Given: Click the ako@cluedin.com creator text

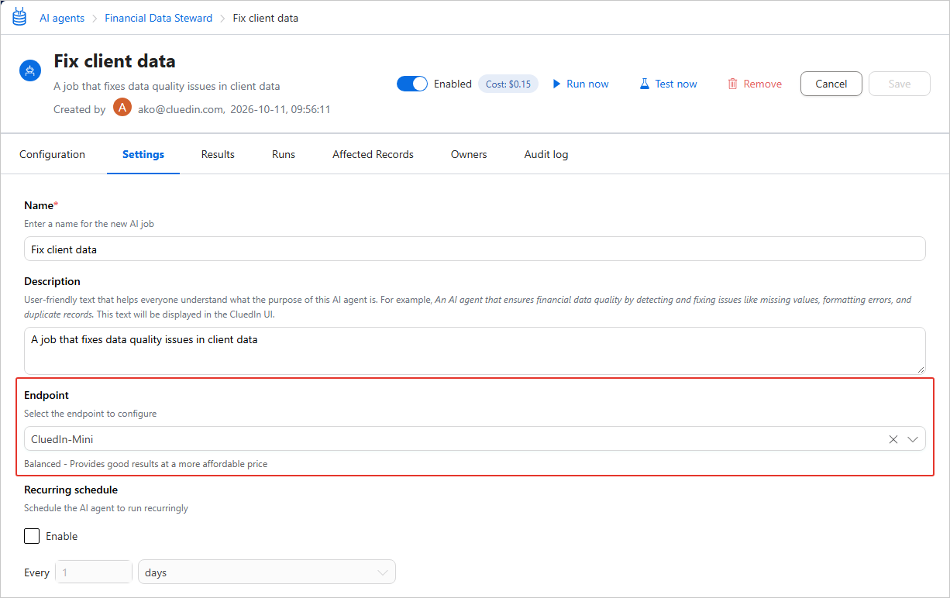Looking at the screenshot, I should click(181, 109).
